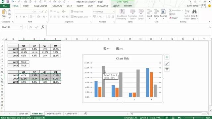Image resolution: width=212 pixels, height=119 pixels.
Task: Select the Chart Title text
Action: pyautogui.click(x=123, y=59)
